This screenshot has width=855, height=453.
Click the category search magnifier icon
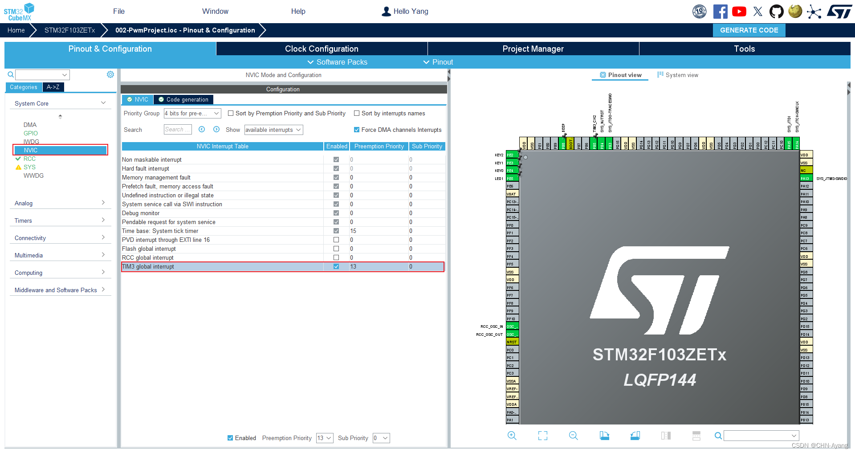[11, 74]
